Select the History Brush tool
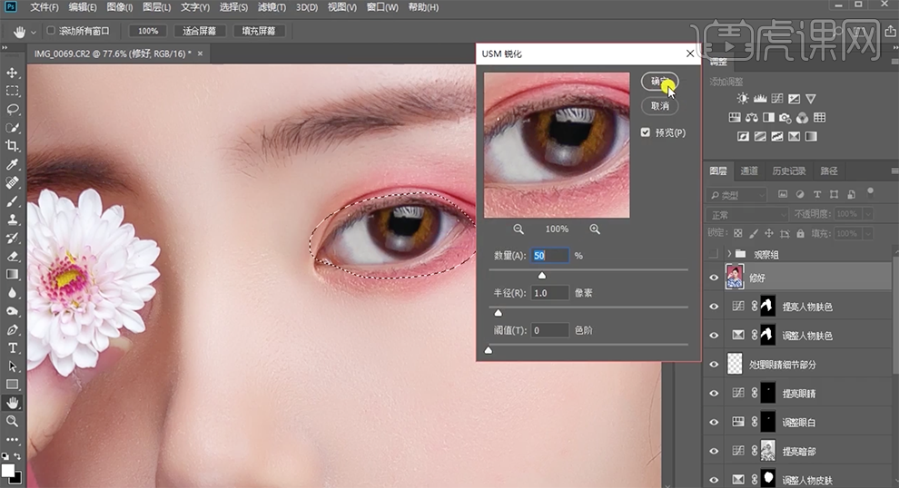 click(x=12, y=238)
